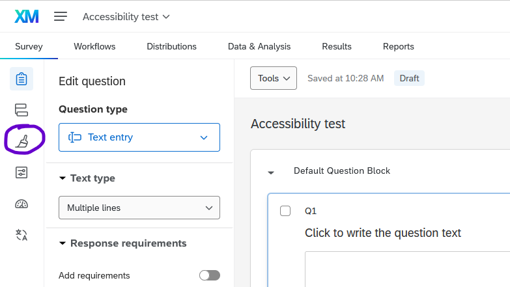The width and height of the screenshot is (510, 287).
Task: Switch to the Survey tab
Action: [x=29, y=46]
